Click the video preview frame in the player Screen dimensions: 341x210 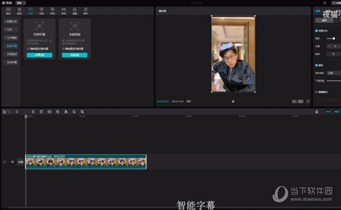pos(233,54)
